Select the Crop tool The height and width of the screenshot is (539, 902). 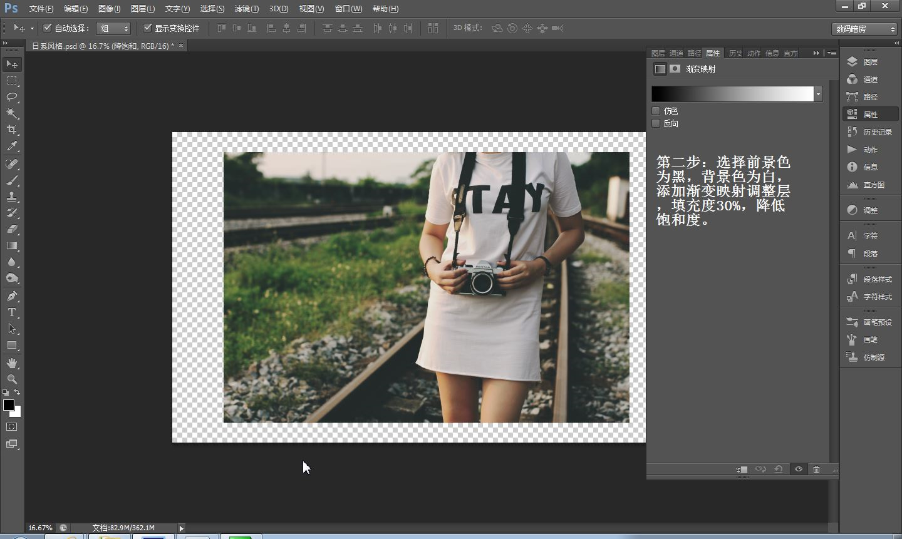pyautogui.click(x=12, y=130)
